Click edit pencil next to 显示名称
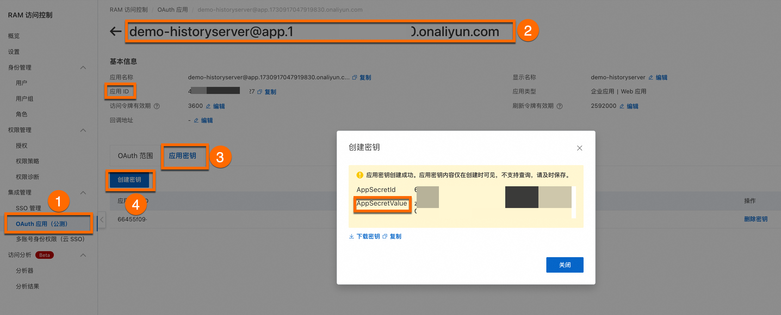 click(651, 78)
